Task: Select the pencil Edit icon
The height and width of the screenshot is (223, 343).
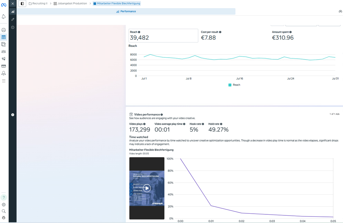Action: pos(13,19)
